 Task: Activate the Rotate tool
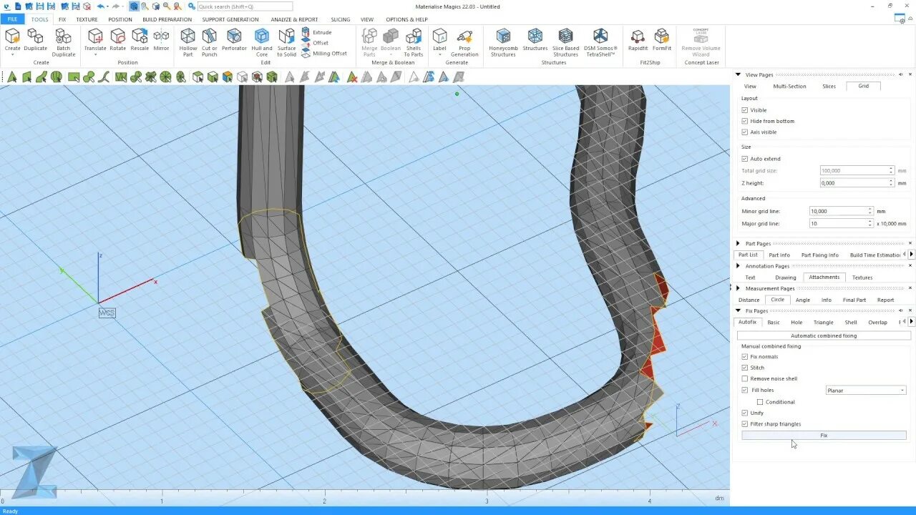tap(117, 41)
